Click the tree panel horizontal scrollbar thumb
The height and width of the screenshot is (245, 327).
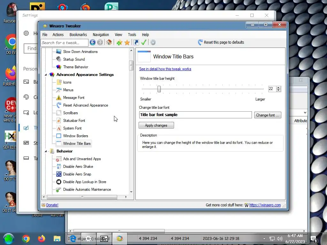click(82, 197)
